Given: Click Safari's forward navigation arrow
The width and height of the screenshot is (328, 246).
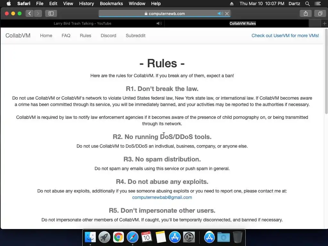Looking at the screenshot, I should coord(38,13).
